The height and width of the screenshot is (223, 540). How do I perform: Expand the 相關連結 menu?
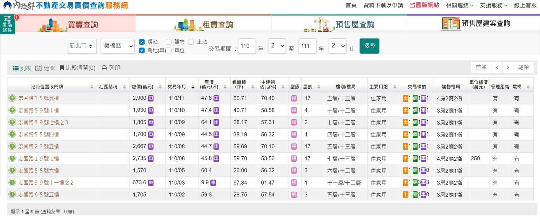coord(459,5)
